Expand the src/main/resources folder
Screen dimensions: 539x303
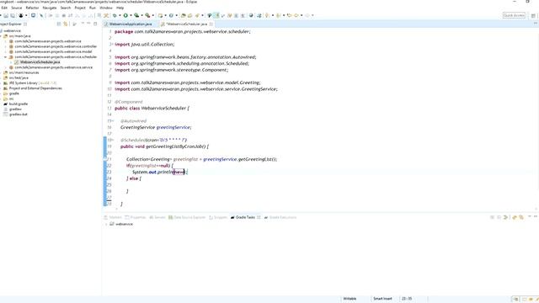click(1, 73)
